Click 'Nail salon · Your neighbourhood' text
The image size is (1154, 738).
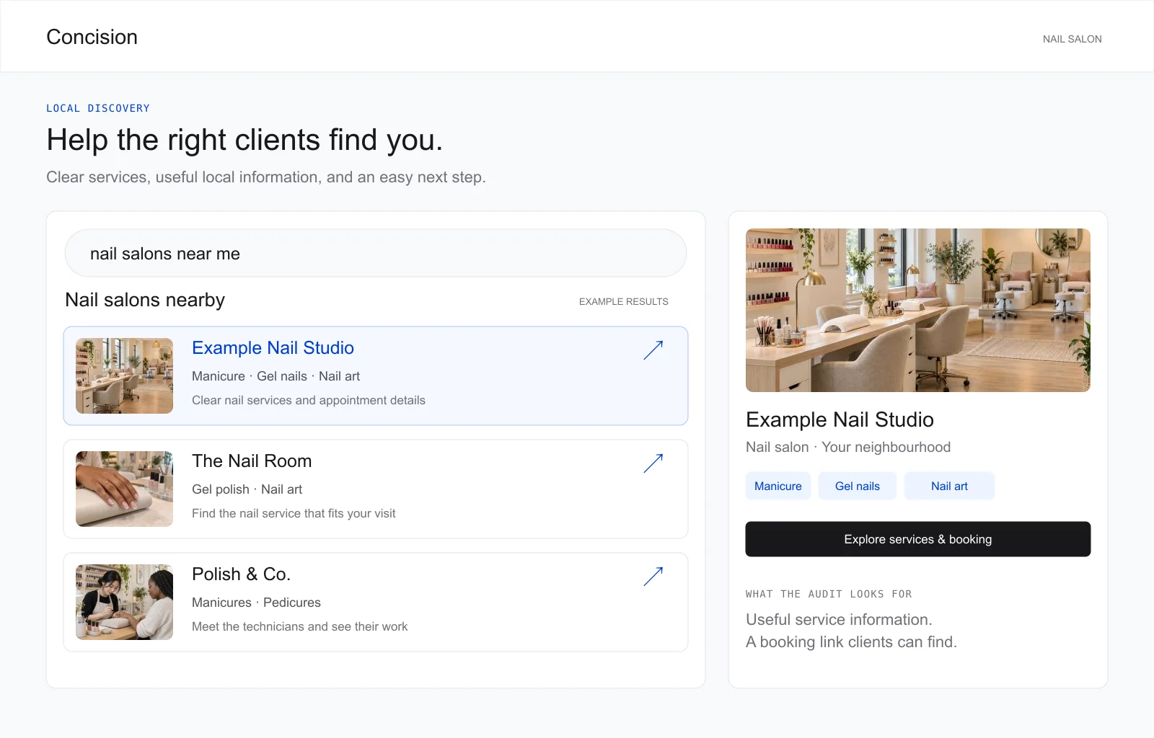848,447
